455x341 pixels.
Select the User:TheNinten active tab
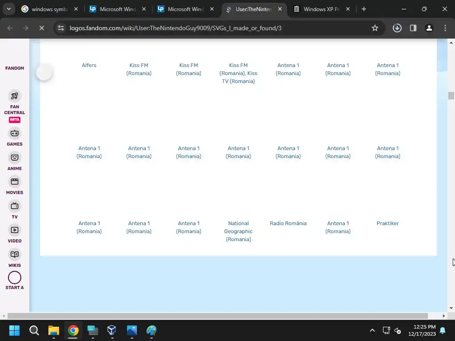point(254,9)
